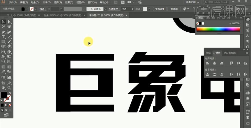
Task: Switch to the 变换 panel tab
Action: tap(208, 53)
